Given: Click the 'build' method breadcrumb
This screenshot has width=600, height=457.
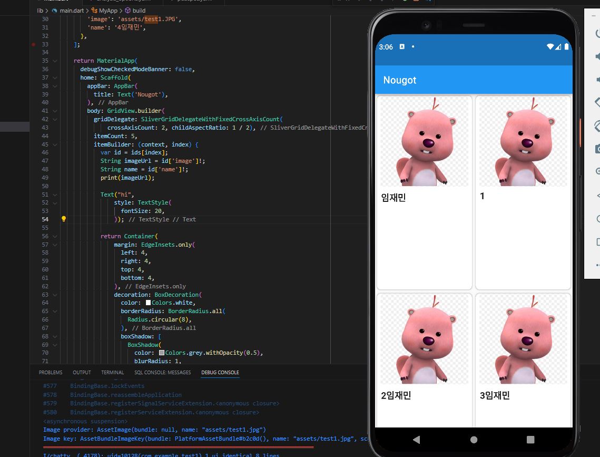Looking at the screenshot, I should coord(139,11).
